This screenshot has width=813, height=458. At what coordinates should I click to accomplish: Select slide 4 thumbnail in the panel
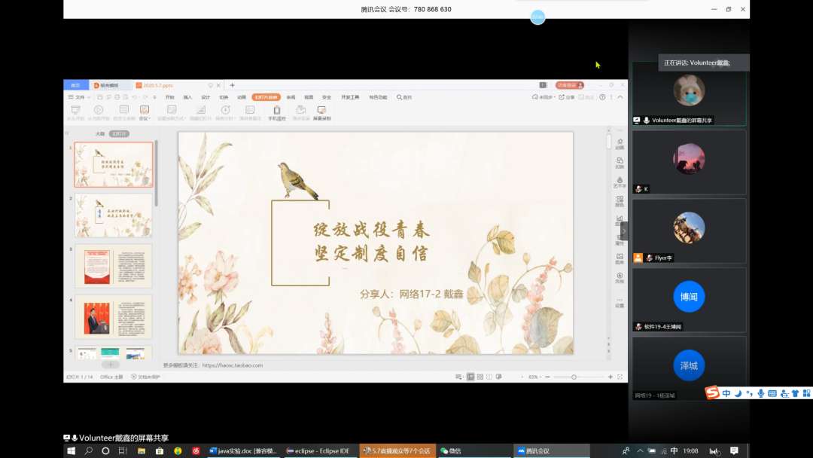114,316
